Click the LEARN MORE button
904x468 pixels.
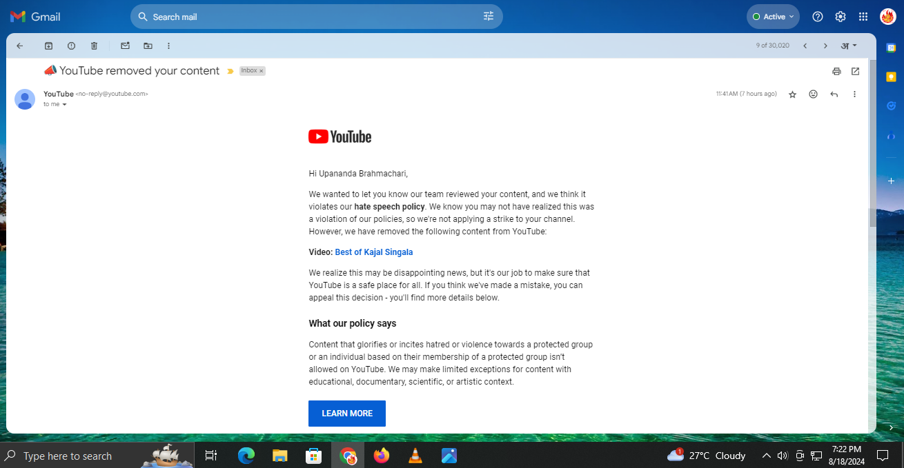click(x=346, y=413)
